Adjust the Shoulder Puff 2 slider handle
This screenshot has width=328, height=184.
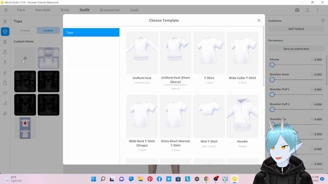point(272,109)
